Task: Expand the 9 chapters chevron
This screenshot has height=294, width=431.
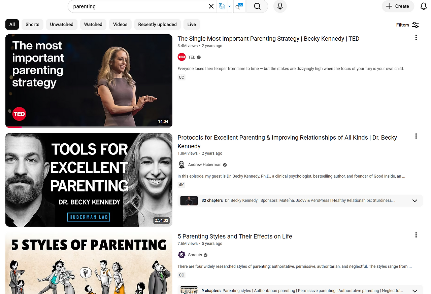Action: point(415,291)
